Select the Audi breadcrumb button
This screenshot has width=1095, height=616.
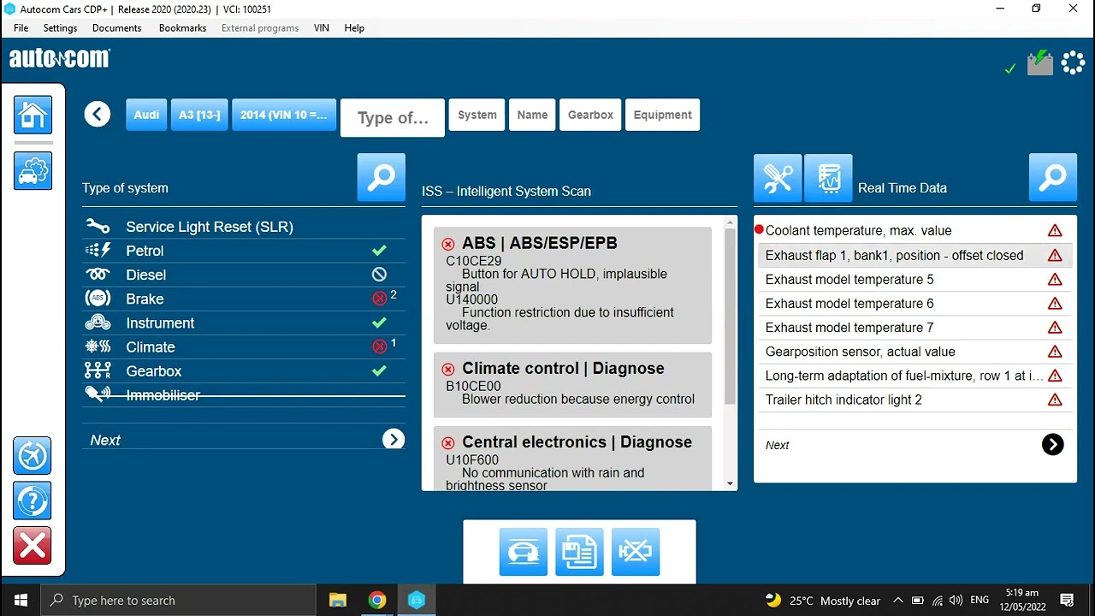[146, 115]
